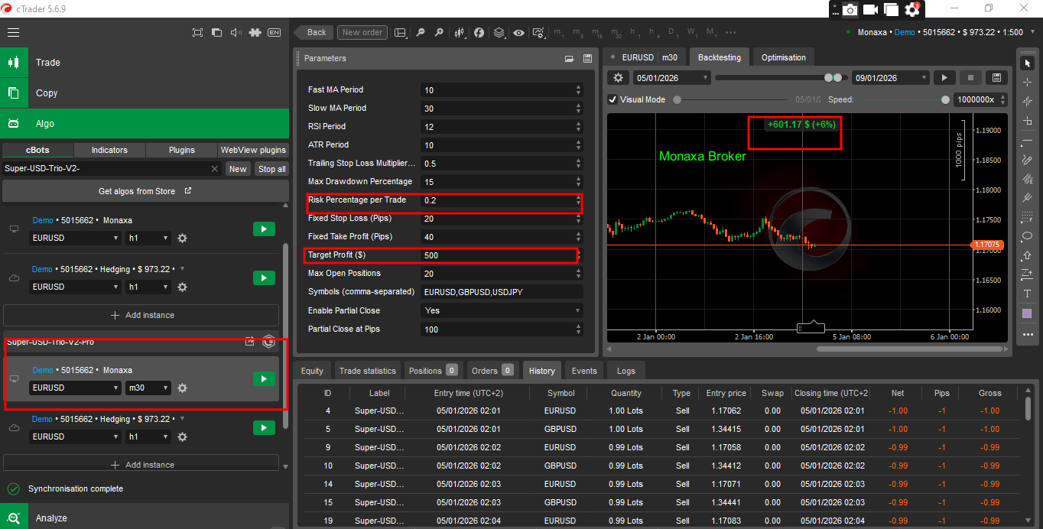Clear the Super-USD-Trio-V2- search field
The width and height of the screenshot is (1043, 529).
[x=215, y=169]
